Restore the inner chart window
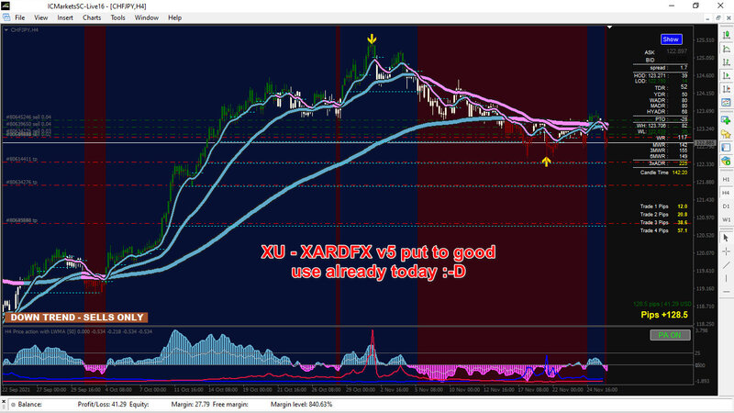This screenshot has height=413, width=734. pos(718,17)
